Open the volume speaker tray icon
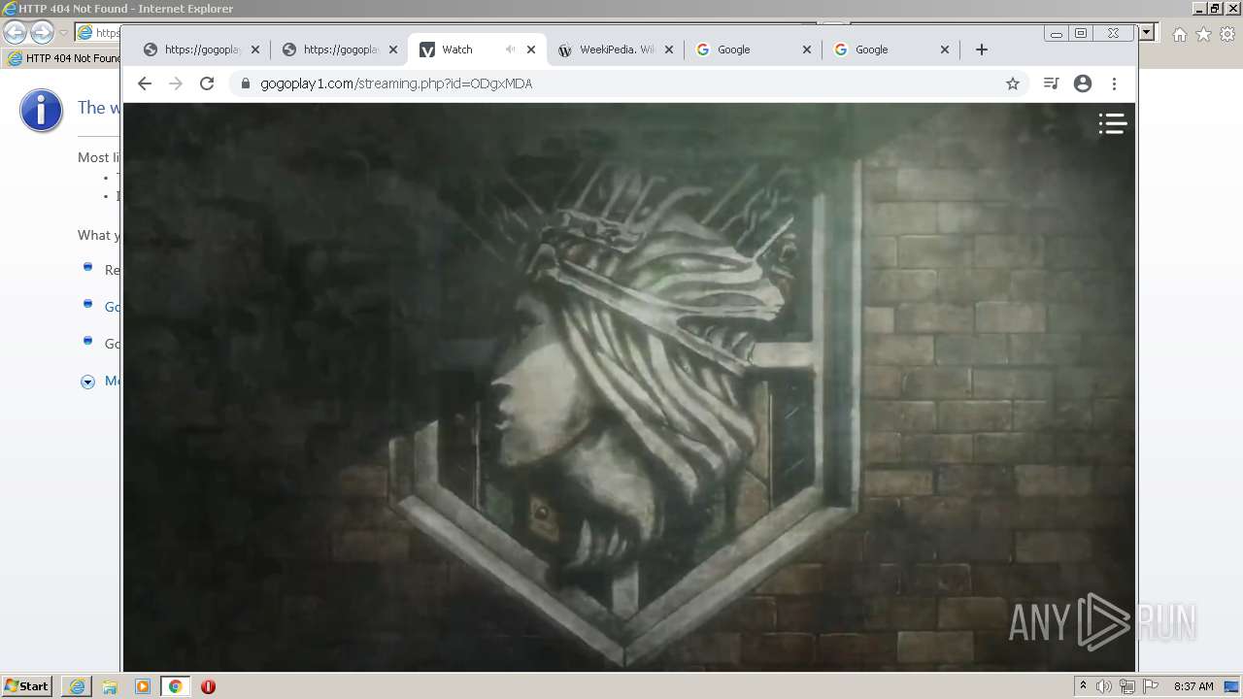This screenshot has width=1243, height=699. click(x=1104, y=686)
